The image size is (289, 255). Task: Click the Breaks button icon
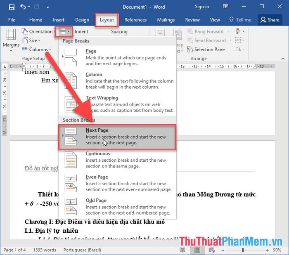click(x=64, y=31)
